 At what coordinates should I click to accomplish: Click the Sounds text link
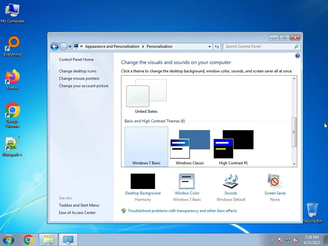(231, 193)
